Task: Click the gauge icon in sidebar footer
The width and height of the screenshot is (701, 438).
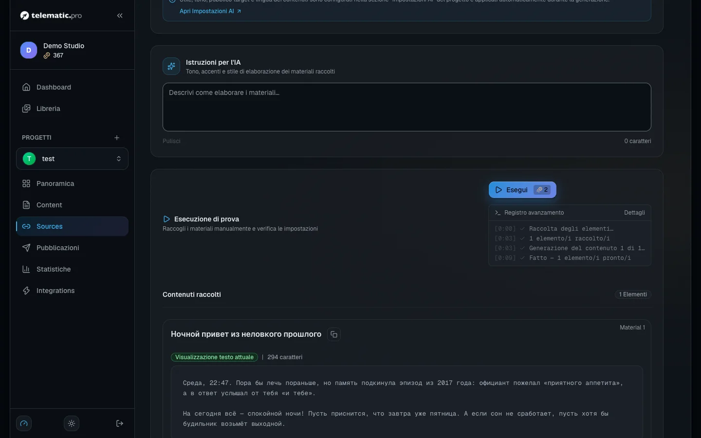Action: (24, 423)
